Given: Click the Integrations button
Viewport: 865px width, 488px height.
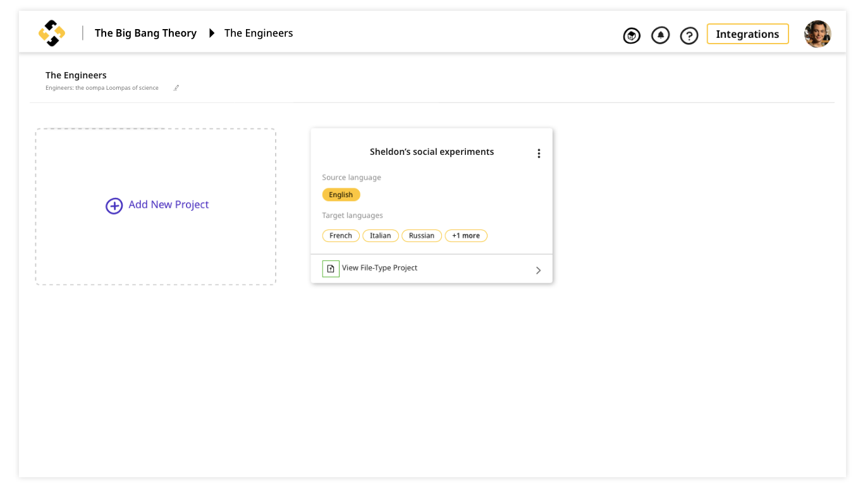Looking at the screenshot, I should [747, 34].
